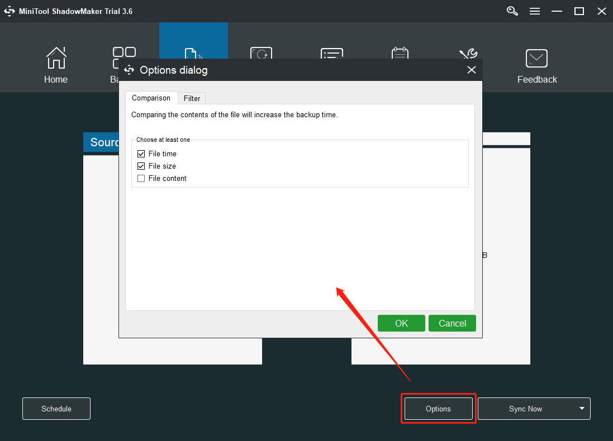The width and height of the screenshot is (613, 441).
Task: Click the MiniTool logo in Options dialog header
Action: [129, 70]
